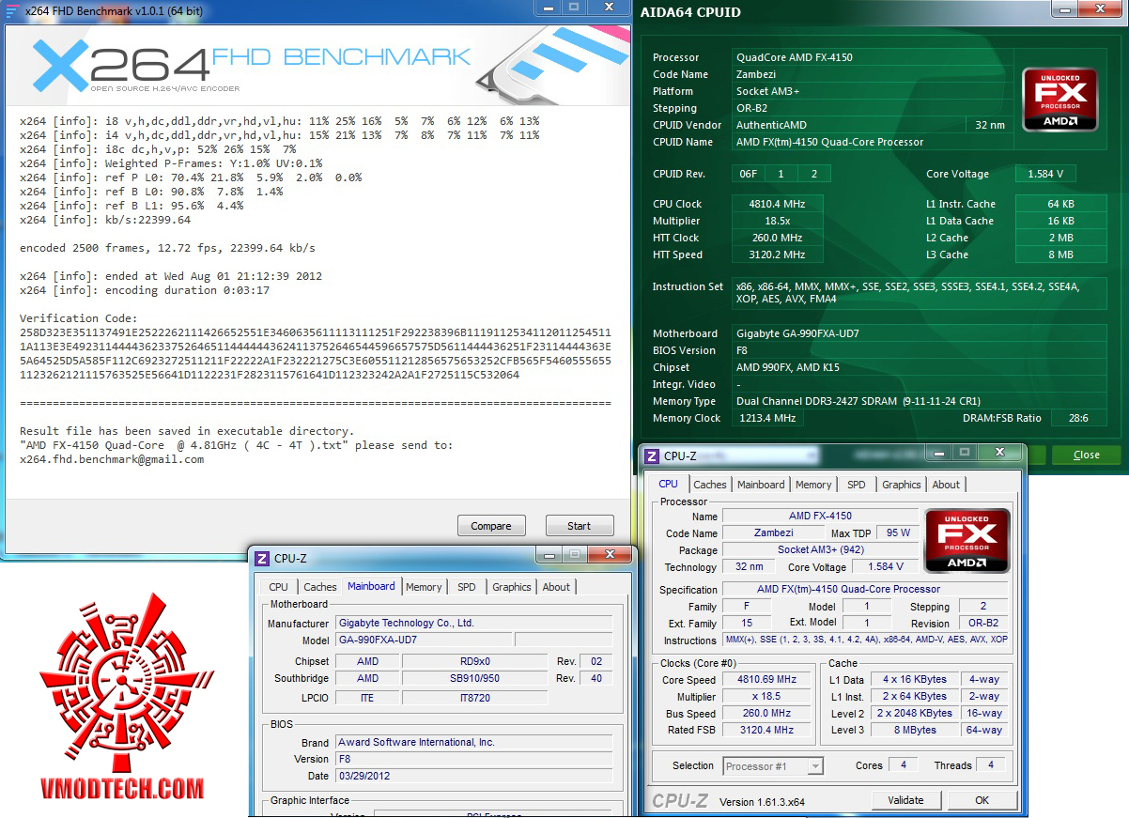Close the x264 FHD Benchmark window
Viewport: 1129px width, 818px height.
click(611, 8)
